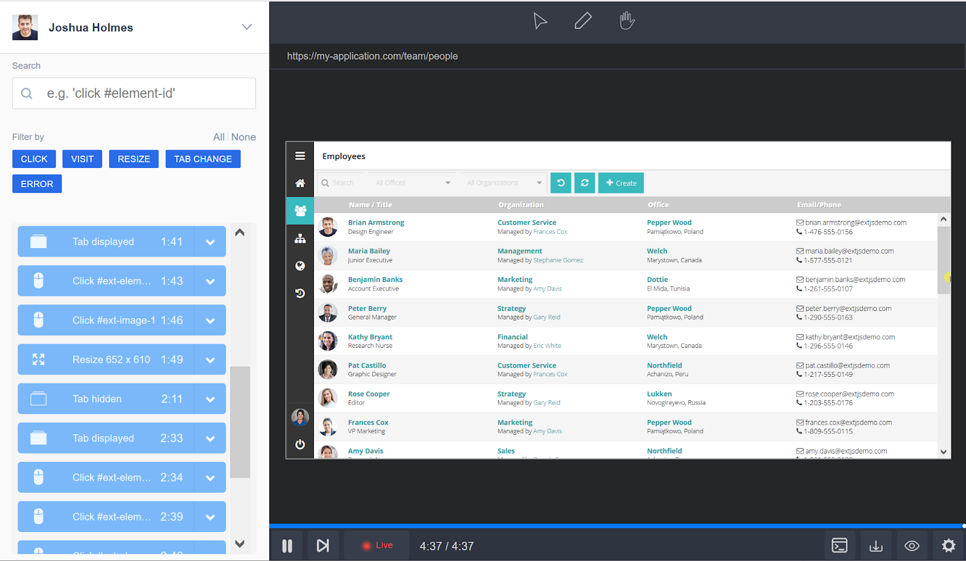This screenshot has width=966, height=561.
Task: Open the globe offices icon
Action: [x=300, y=266]
